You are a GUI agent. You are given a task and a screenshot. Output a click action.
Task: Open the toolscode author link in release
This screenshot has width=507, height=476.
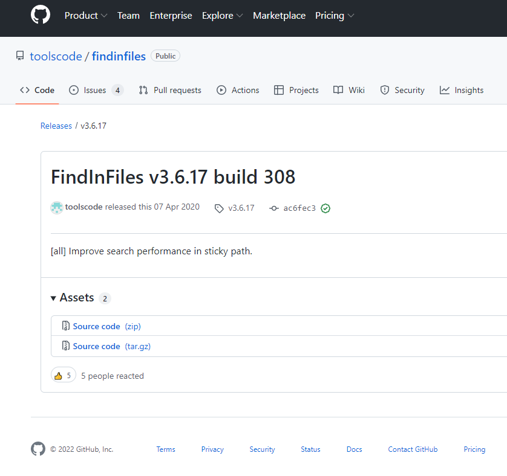(x=83, y=207)
